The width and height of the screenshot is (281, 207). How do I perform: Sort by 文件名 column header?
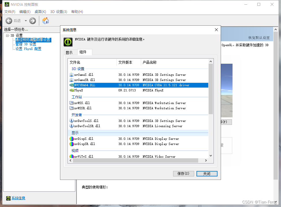point(93,62)
